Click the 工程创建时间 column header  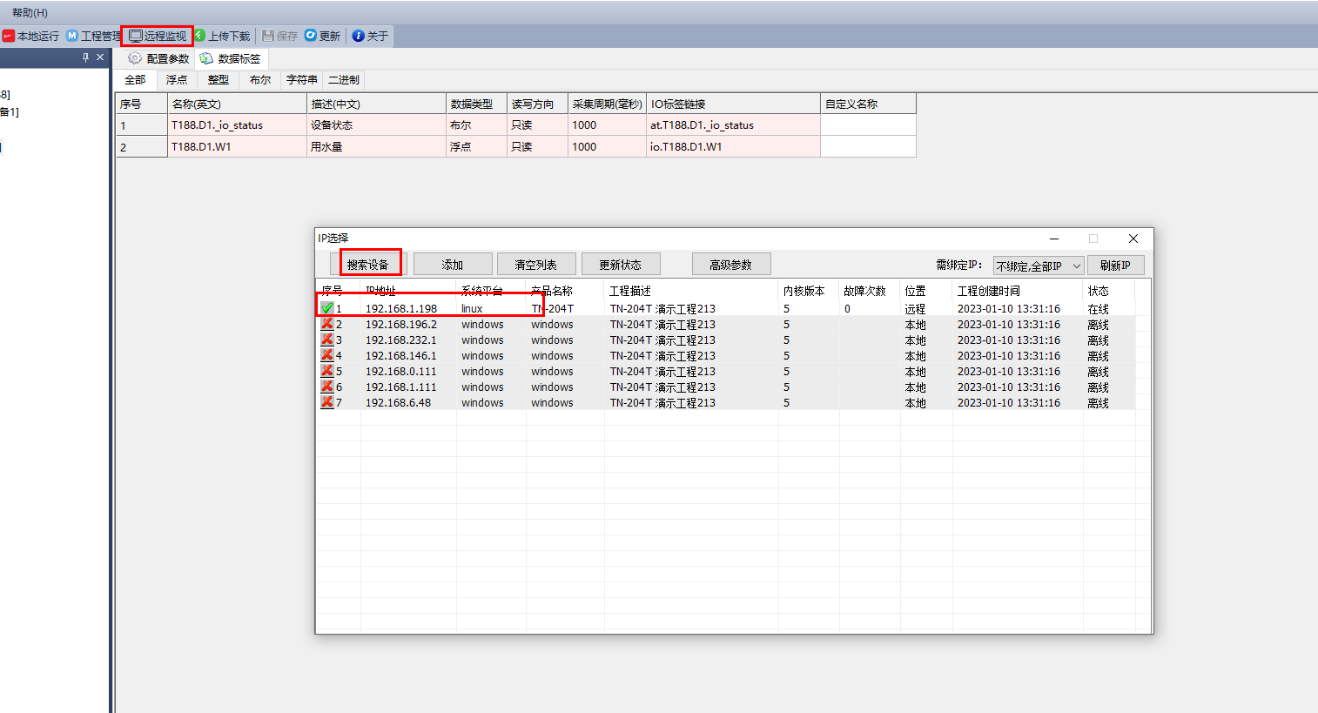[1018, 291]
